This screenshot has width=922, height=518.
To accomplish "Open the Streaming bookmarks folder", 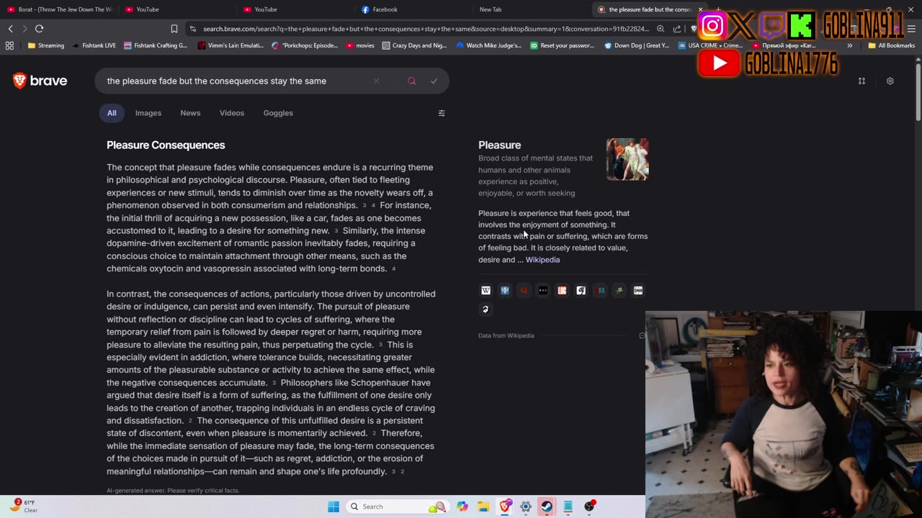I will pos(46,45).
